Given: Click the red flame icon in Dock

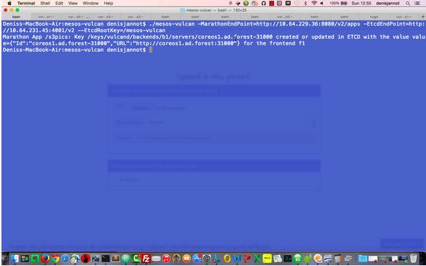Looking at the screenshot, I should (86, 259).
